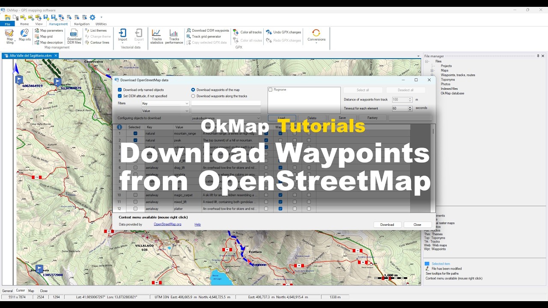
Task: Click the Map info icon
Action: (x=25, y=35)
